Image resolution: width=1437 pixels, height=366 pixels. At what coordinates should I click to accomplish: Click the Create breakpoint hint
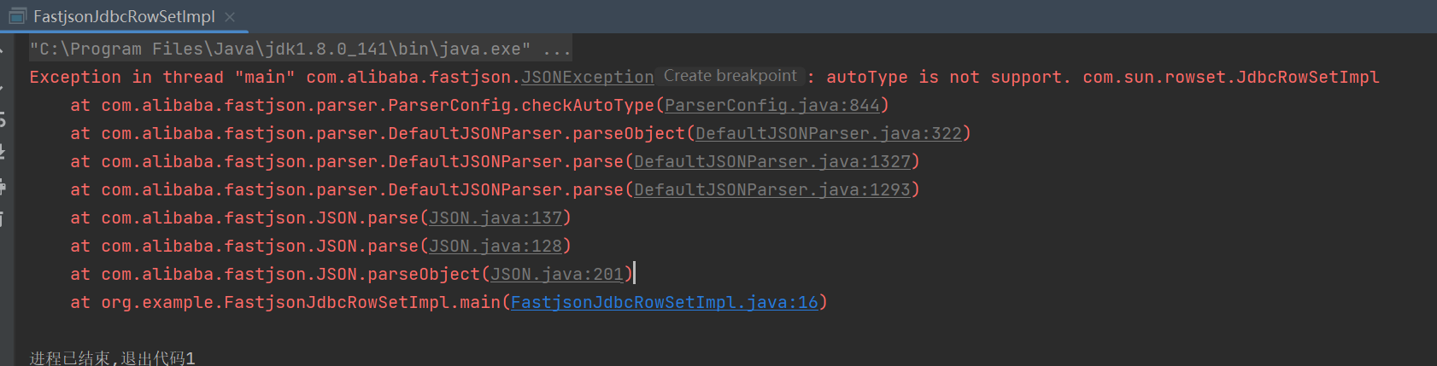click(x=730, y=76)
